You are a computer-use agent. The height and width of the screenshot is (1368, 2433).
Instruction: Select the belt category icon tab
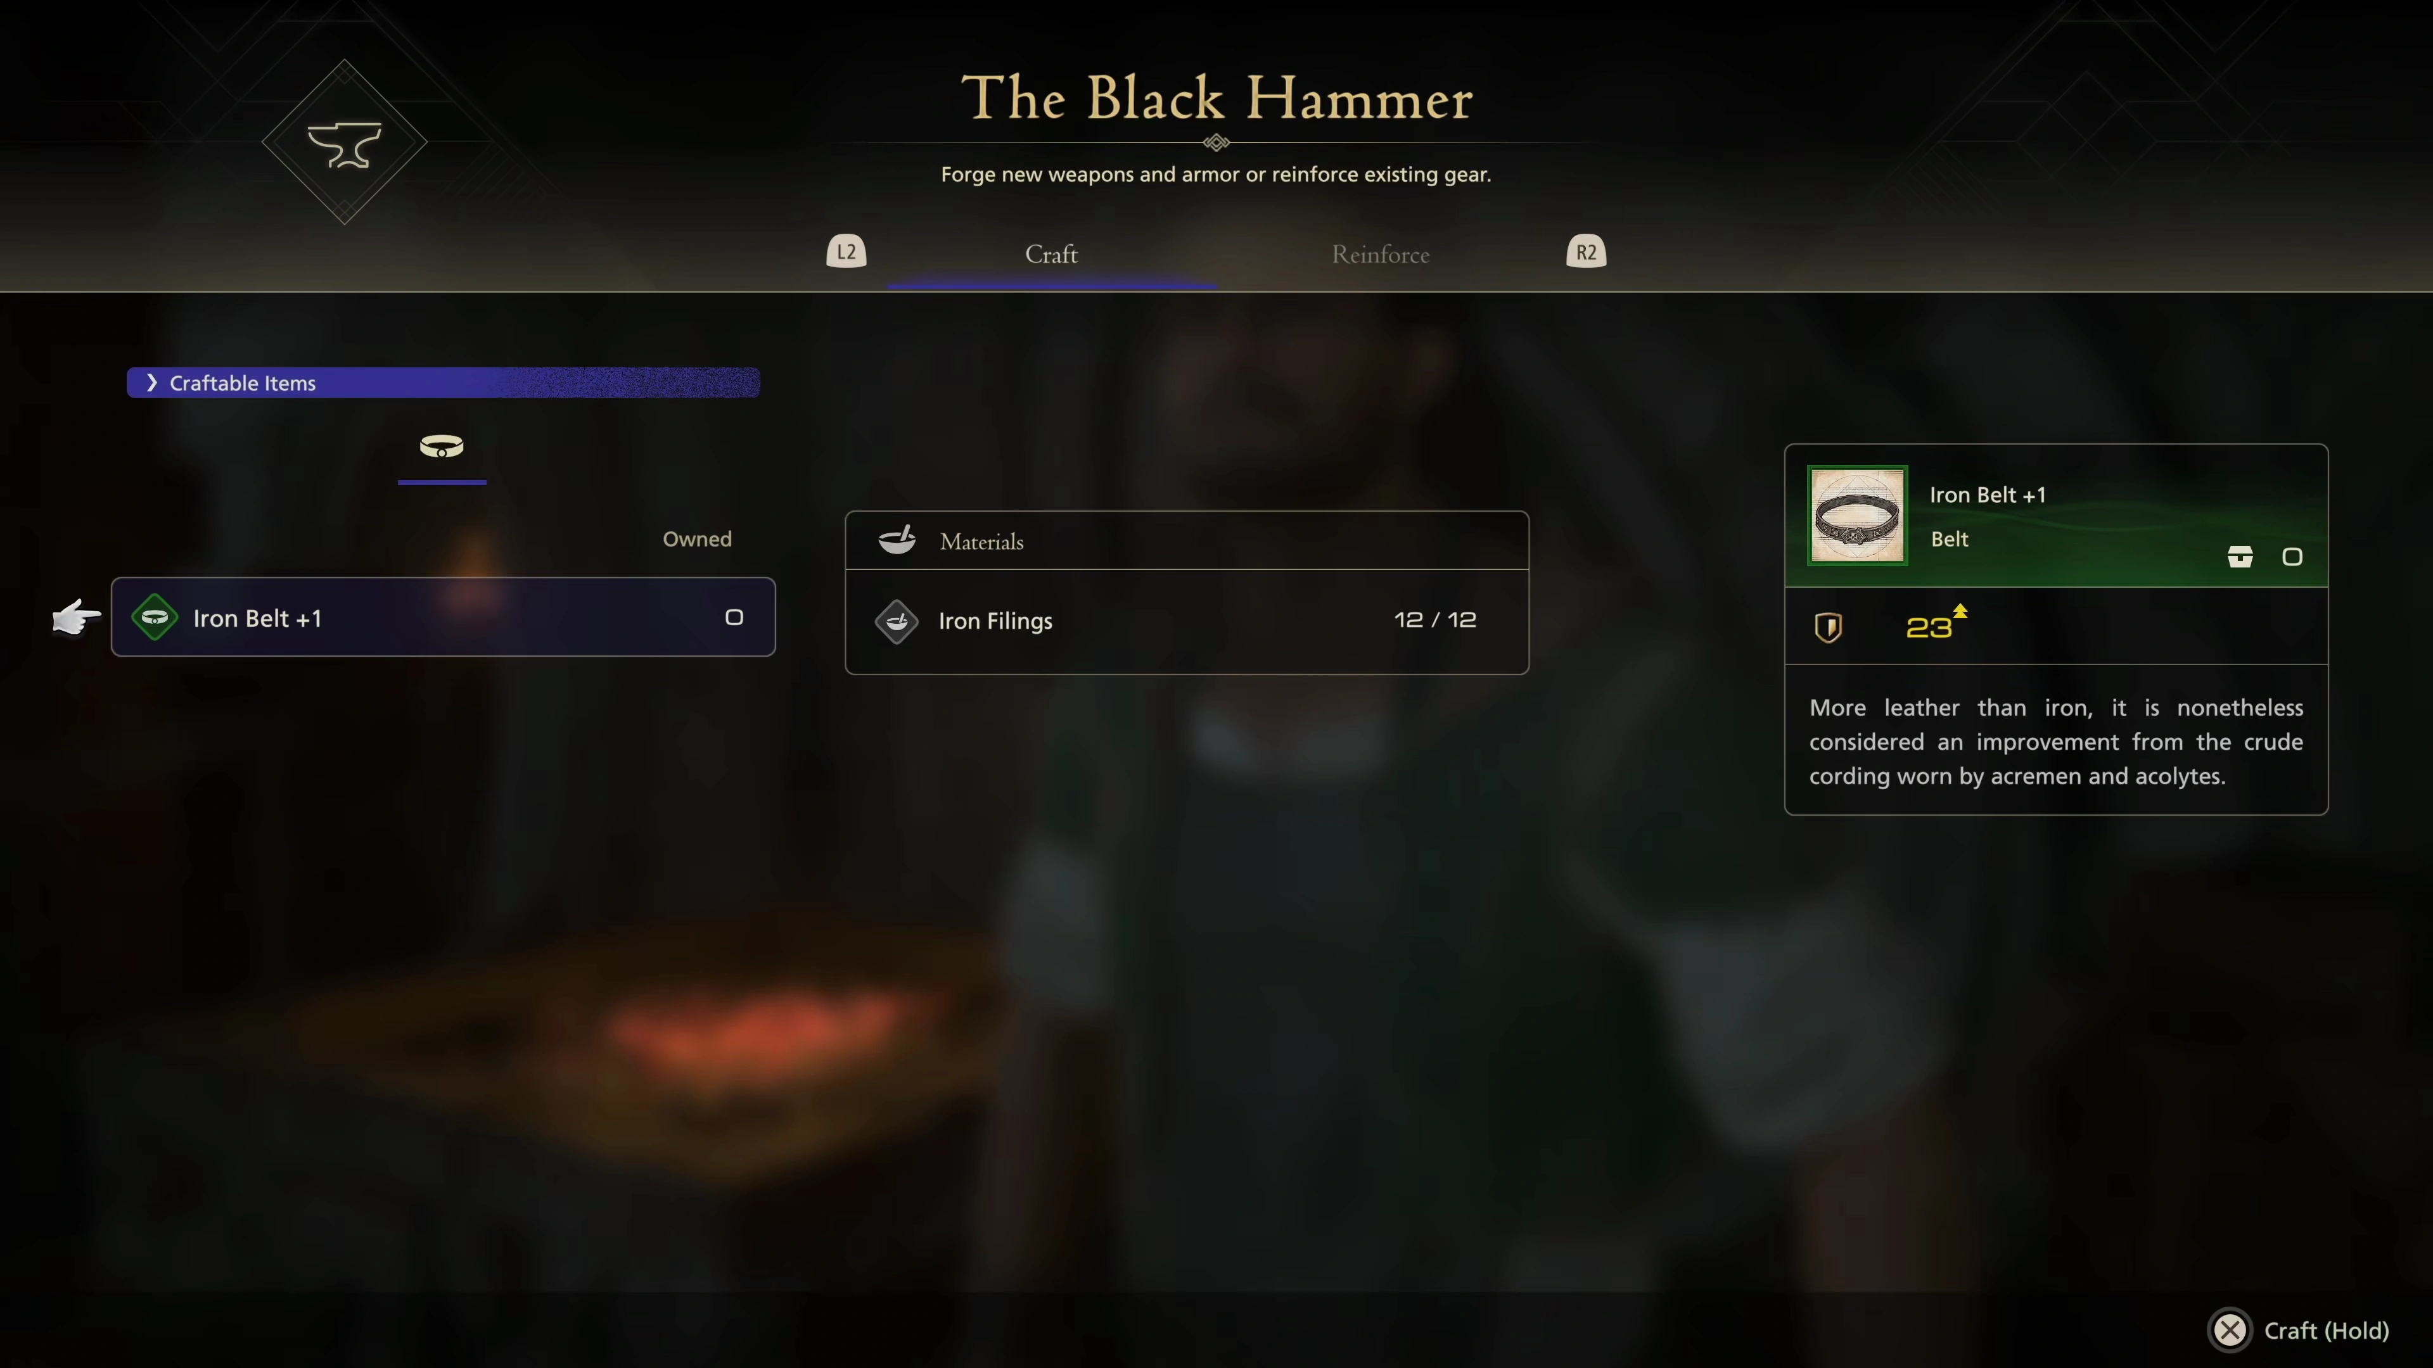(x=442, y=446)
